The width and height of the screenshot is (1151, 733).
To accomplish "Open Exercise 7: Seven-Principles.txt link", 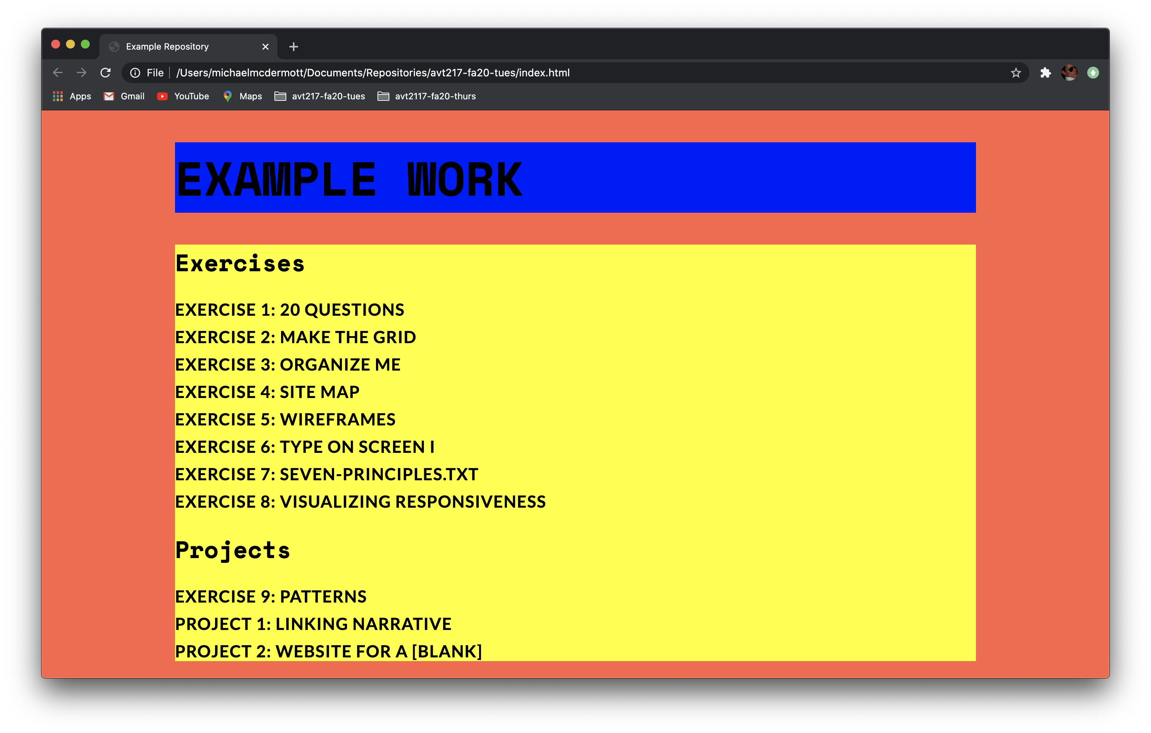I will [x=326, y=474].
